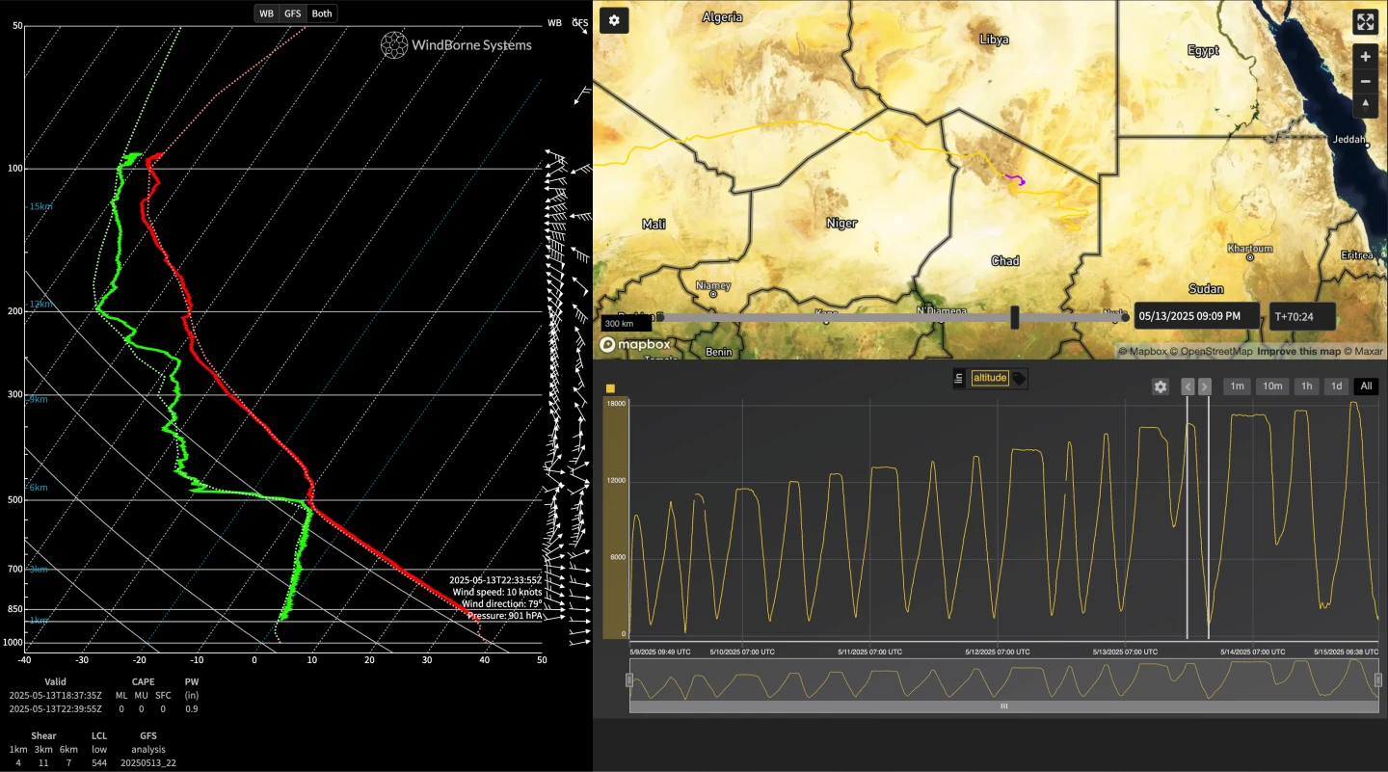Set the chart range to 10m
Screen dimensions: 1388x772
pyautogui.click(x=1272, y=386)
